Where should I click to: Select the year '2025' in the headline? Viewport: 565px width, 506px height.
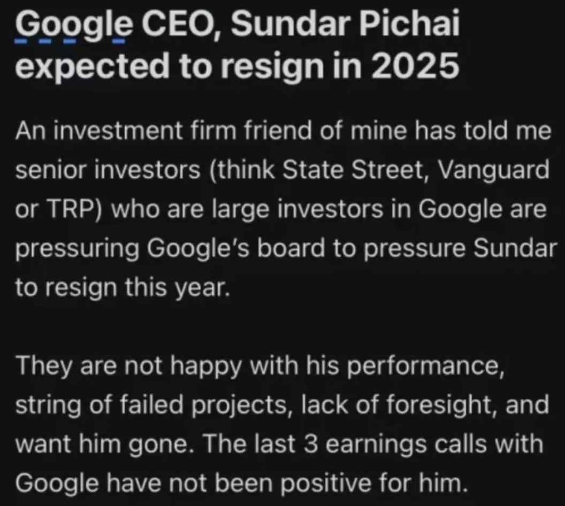[x=415, y=66]
